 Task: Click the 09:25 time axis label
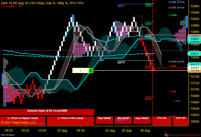9,131
